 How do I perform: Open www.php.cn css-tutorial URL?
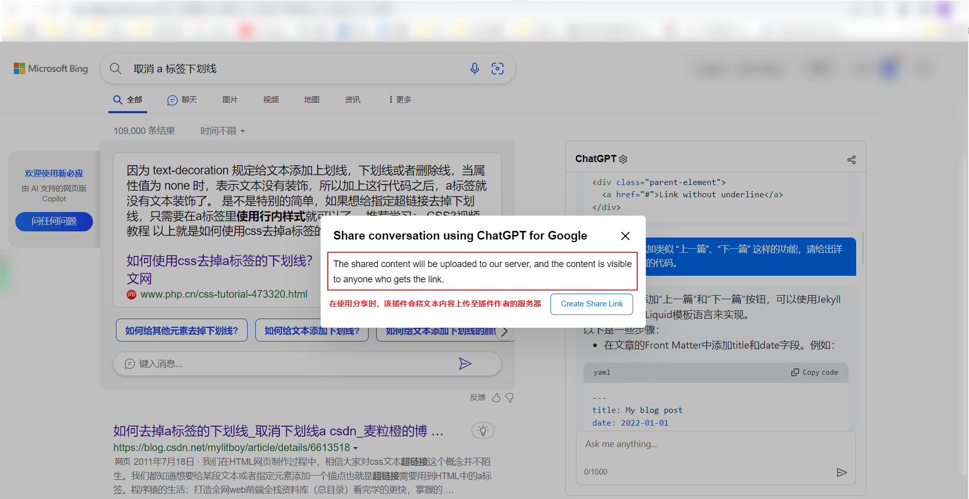(224, 294)
